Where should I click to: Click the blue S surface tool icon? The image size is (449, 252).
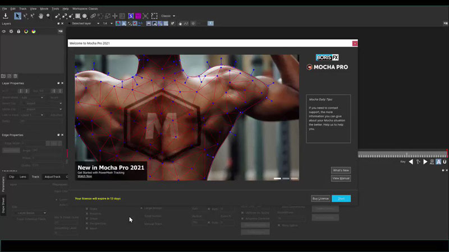(131, 16)
